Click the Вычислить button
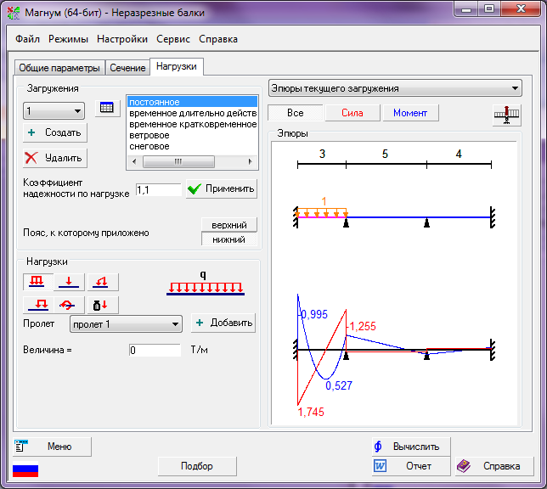The image size is (547, 489). pos(410,447)
